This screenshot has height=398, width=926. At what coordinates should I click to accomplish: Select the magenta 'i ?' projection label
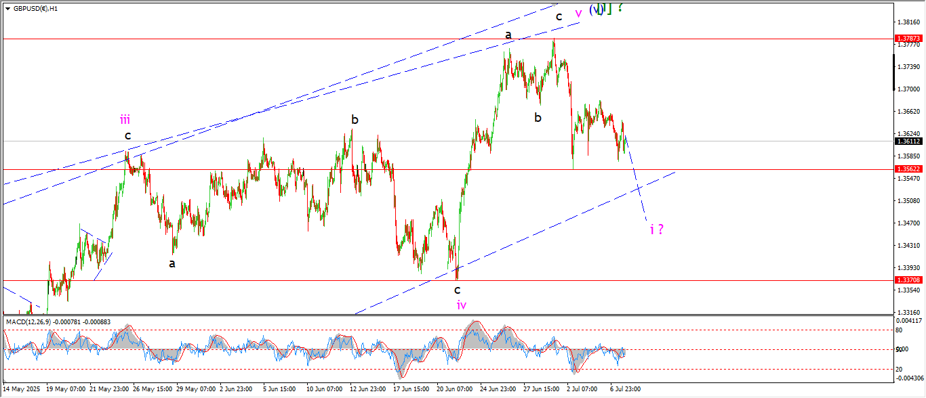[656, 229]
